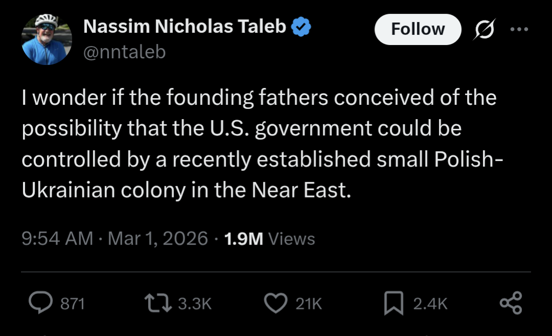Open the 21K likes list
Image resolution: width=552 pixels, height=336 pixels.
click(307, 303)
